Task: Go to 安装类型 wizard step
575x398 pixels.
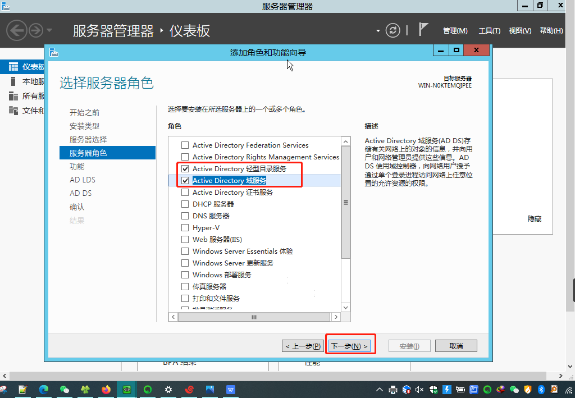Action: [x=84, y=126]
